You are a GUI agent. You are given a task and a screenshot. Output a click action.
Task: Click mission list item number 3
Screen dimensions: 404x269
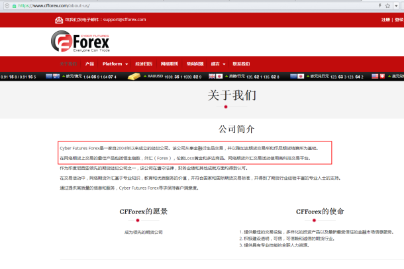click(x=274, y=245)
